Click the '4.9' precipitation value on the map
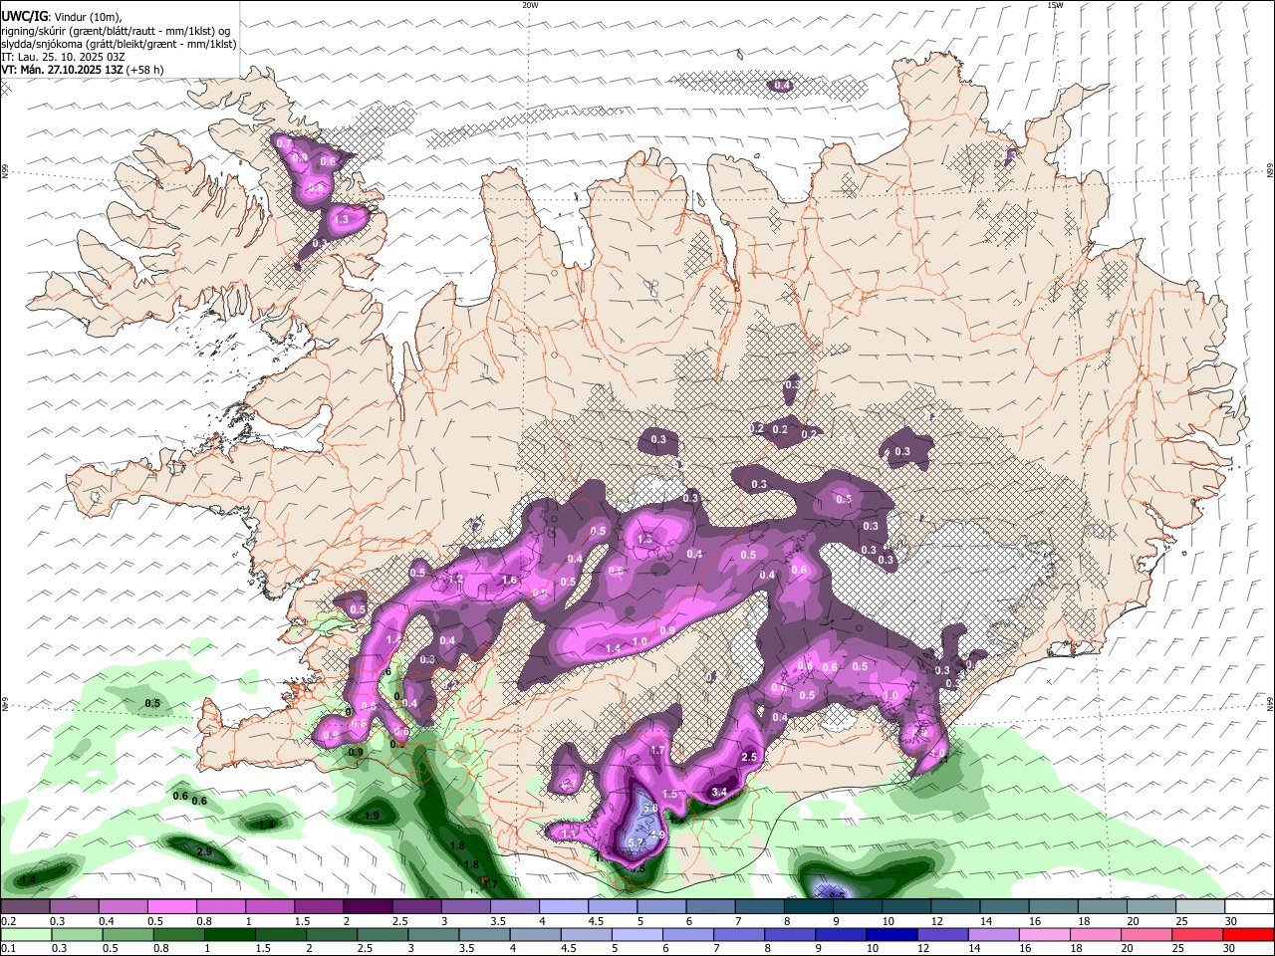This screenshot has height=956, width=1275. 657,835
